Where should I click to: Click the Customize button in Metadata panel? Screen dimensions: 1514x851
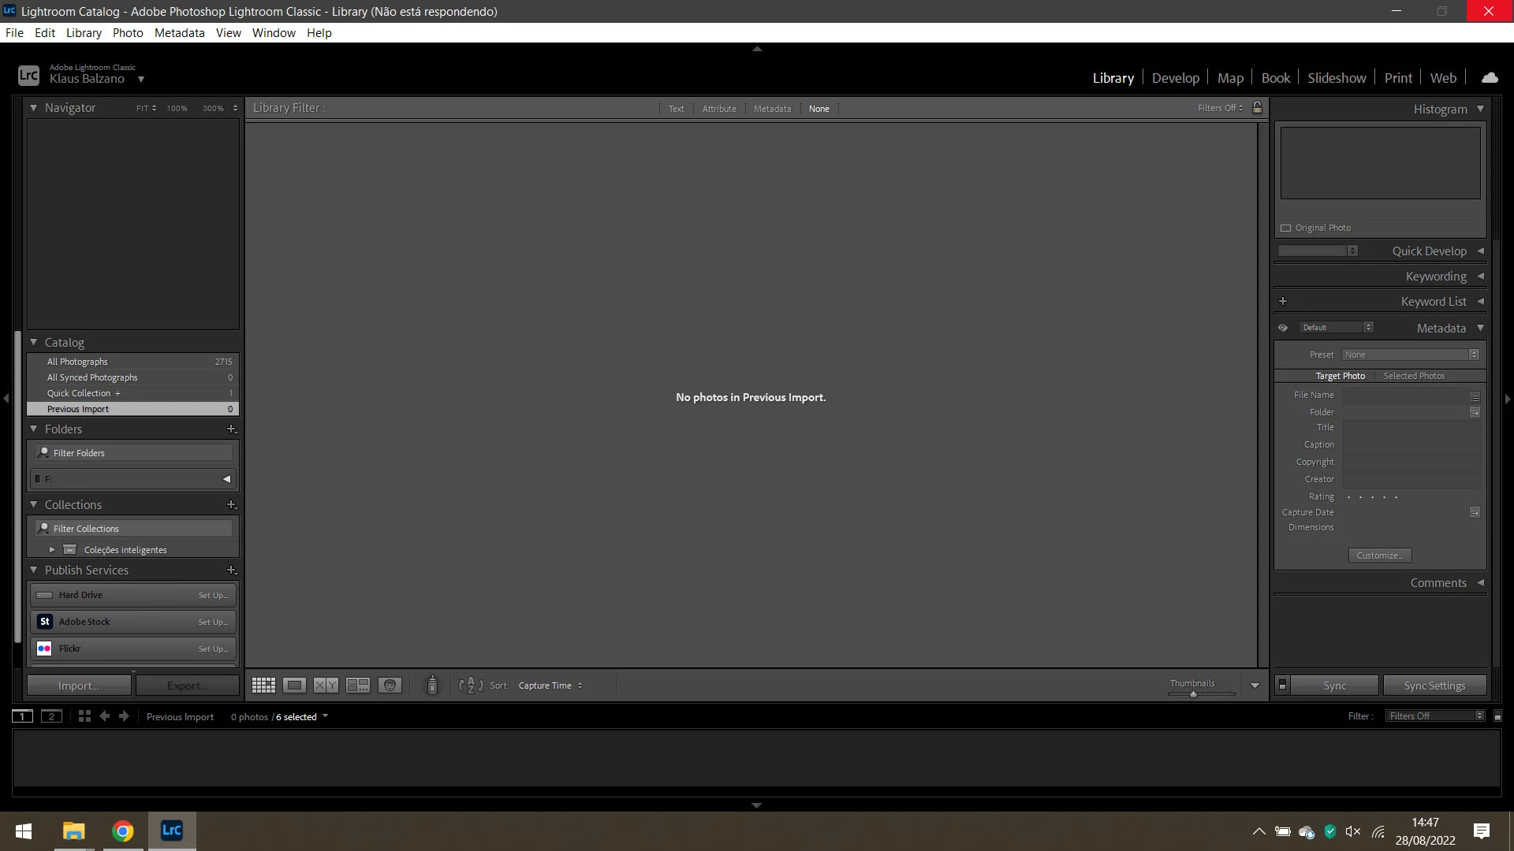click(x=1379, y=556)
